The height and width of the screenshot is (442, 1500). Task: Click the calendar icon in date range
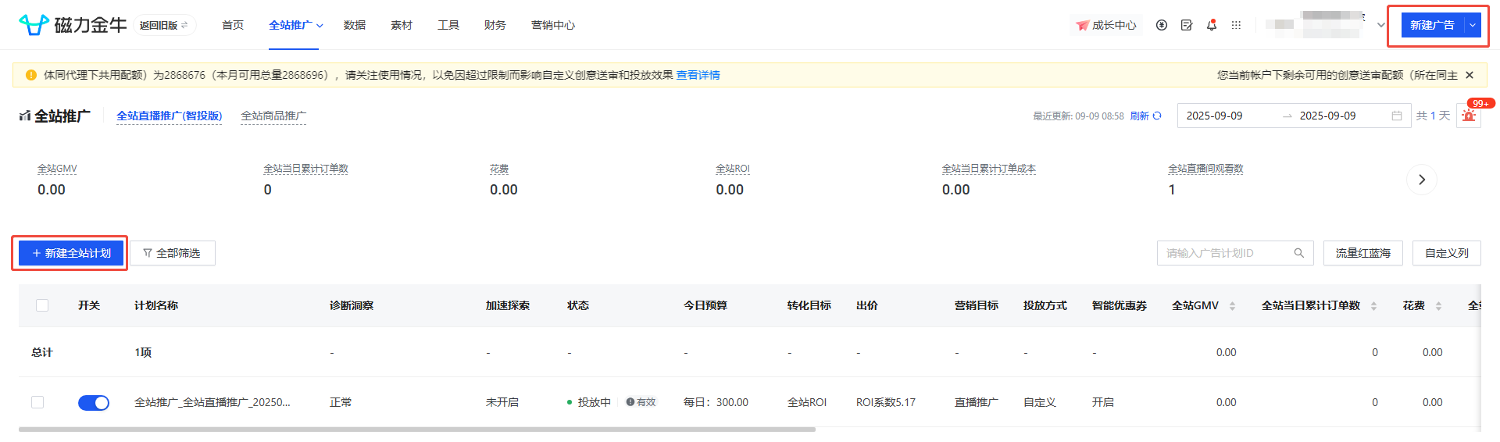coord(1397,116)
